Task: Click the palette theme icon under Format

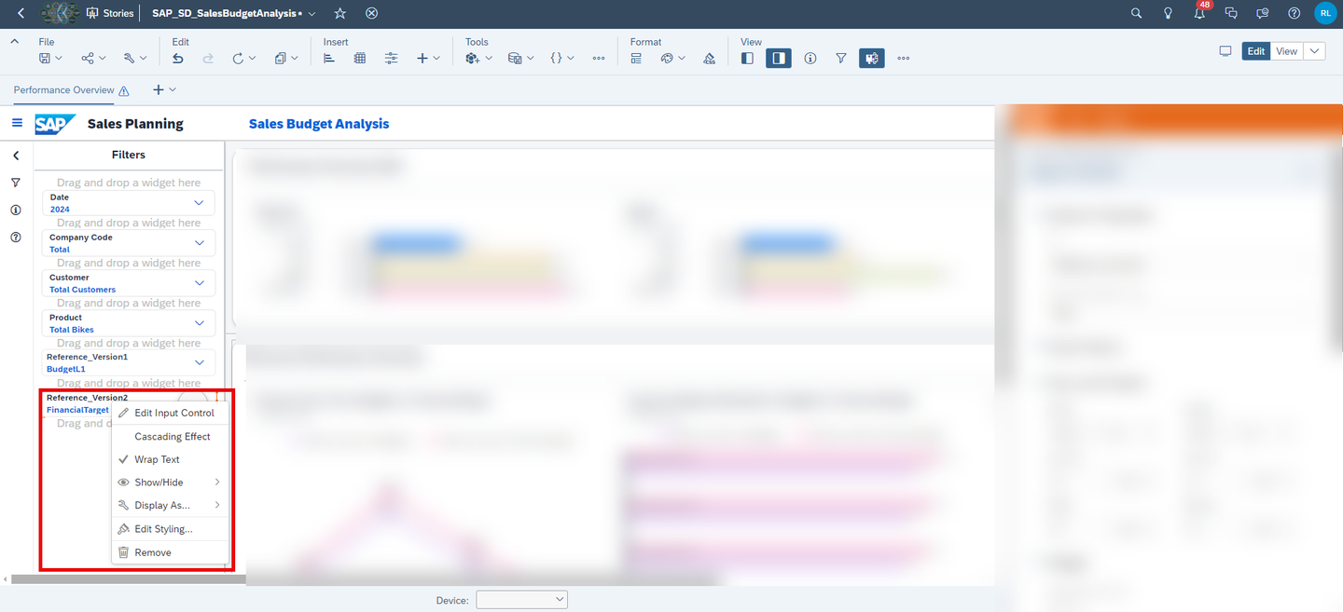Action: coord(667,58)
